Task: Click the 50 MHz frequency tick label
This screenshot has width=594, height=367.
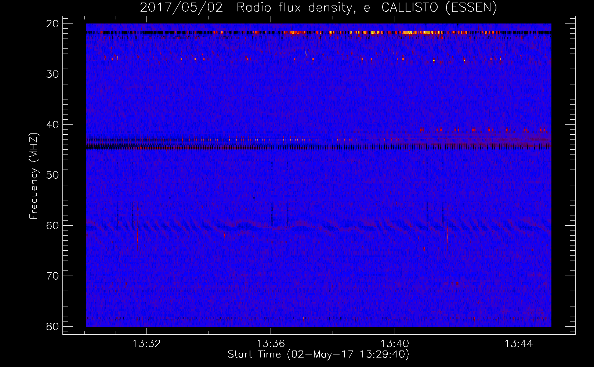Action: tap(52, 175)
